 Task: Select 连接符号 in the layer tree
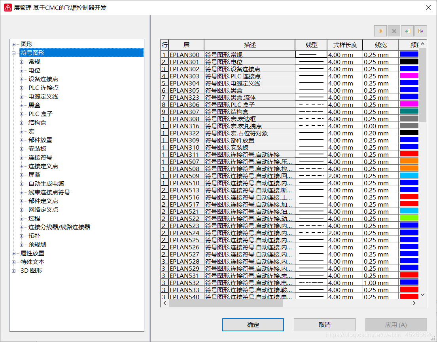coord(40,158)
